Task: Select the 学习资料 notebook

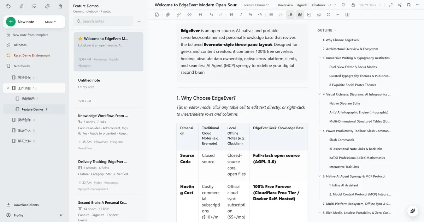Action: (34, 141)
